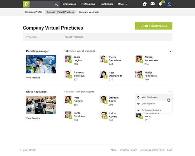Click the Ivars Kalnins name
This screenshot has height=156, width=195.
pyautogui.click(x=78, y=99)
